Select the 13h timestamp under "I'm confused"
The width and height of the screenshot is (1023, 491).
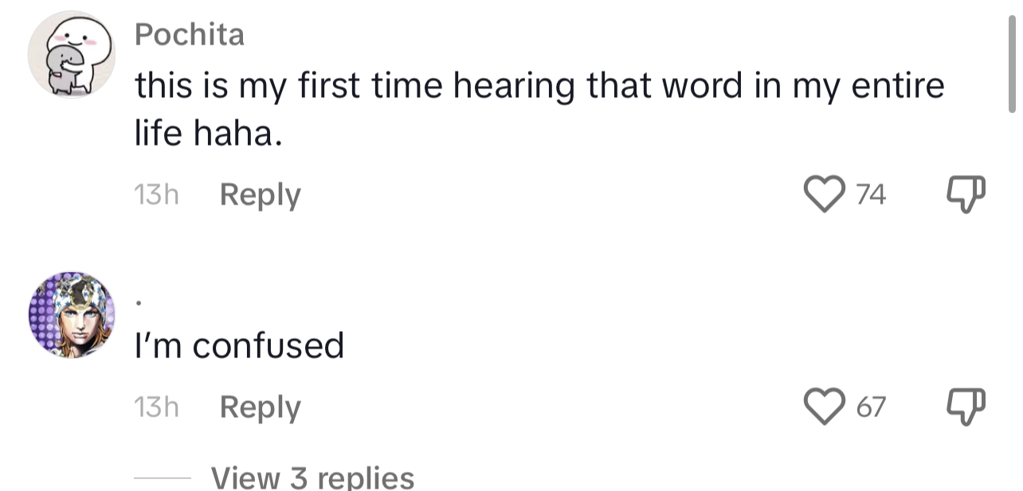(x=157, y=407)
